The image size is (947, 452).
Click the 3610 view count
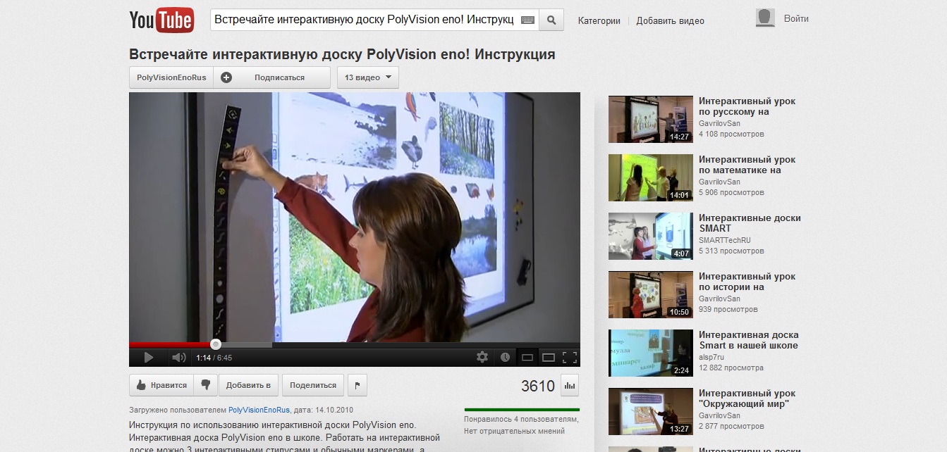(x=538, y=386)
